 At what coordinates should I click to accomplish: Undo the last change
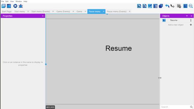click(167, 6)
